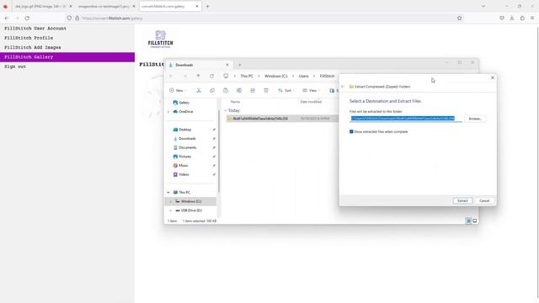Go to FillStitch Add Images page
Image resolution: width=539 pixels, height=303 pixels.
click(33, 47)
